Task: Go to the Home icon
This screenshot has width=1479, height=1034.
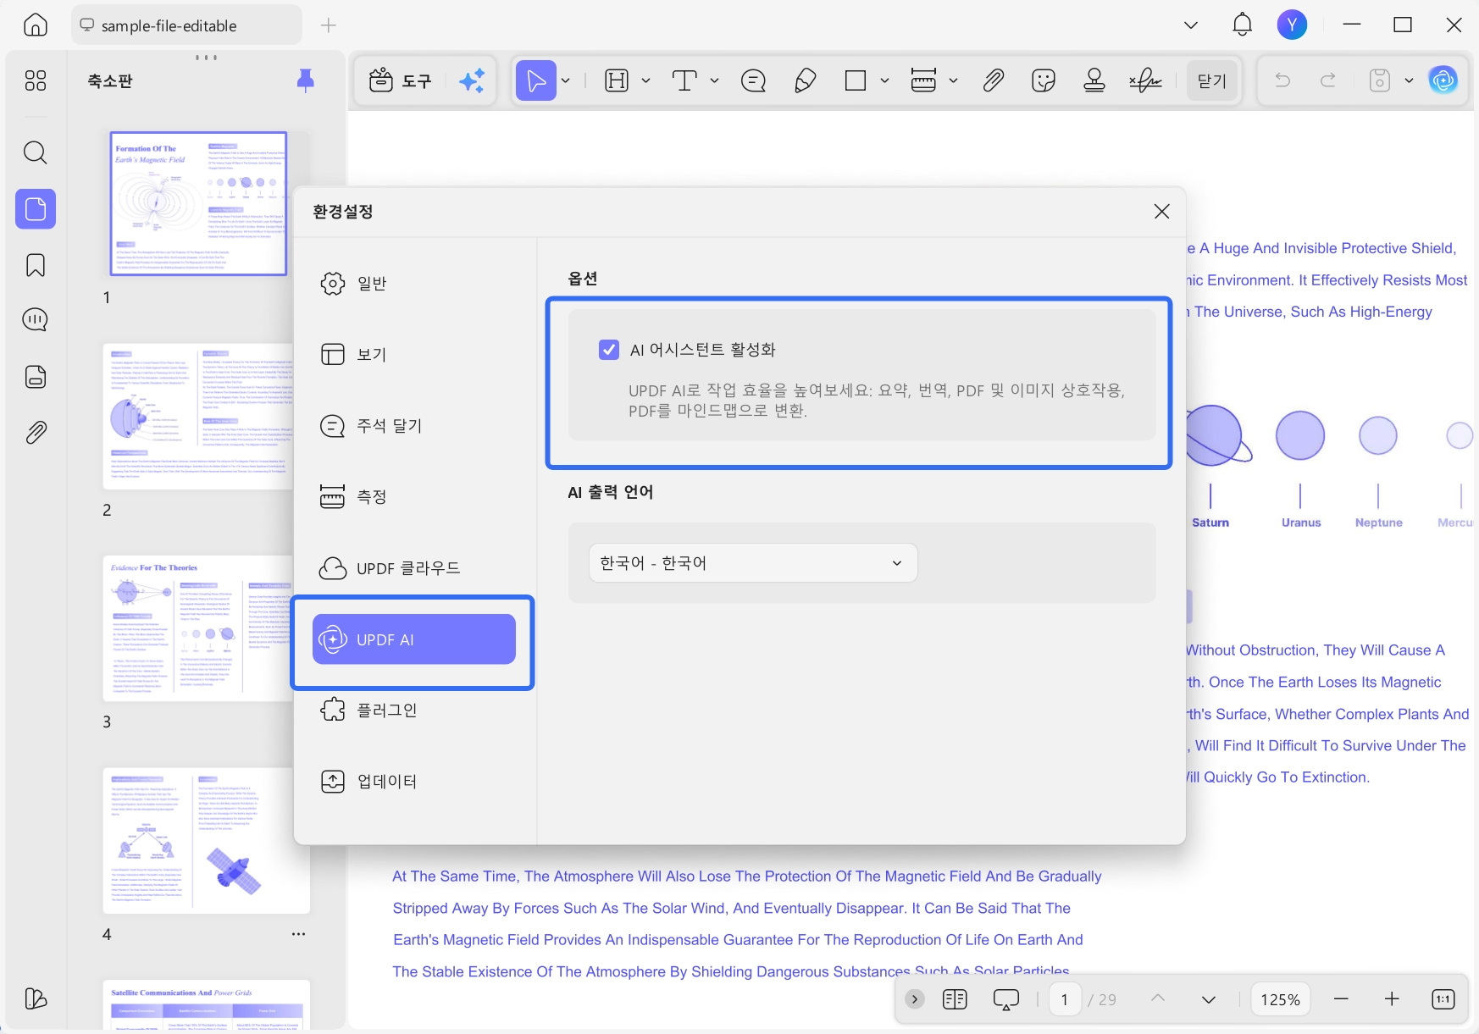Action: [36, 25]
